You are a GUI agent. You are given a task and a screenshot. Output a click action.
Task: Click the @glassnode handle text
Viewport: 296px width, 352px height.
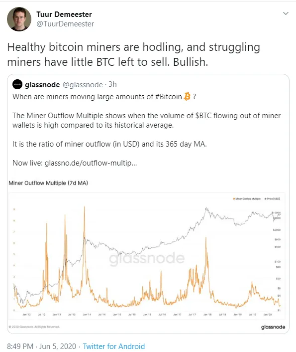click(83, 85)
